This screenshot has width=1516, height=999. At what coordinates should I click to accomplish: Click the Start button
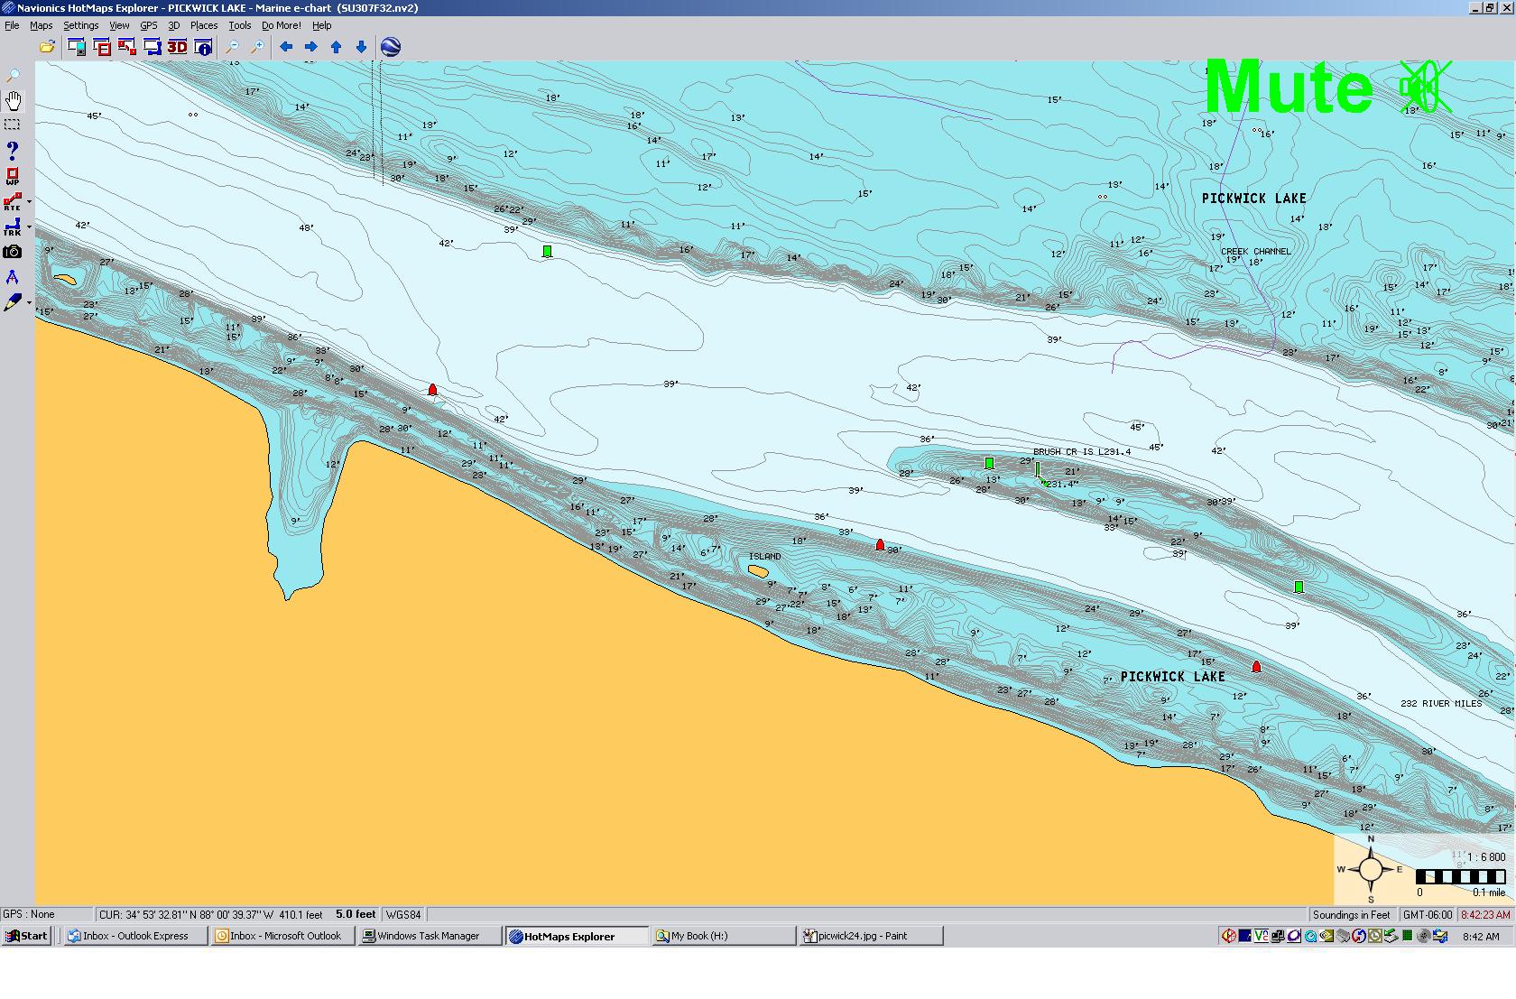[x=27, y=936]
